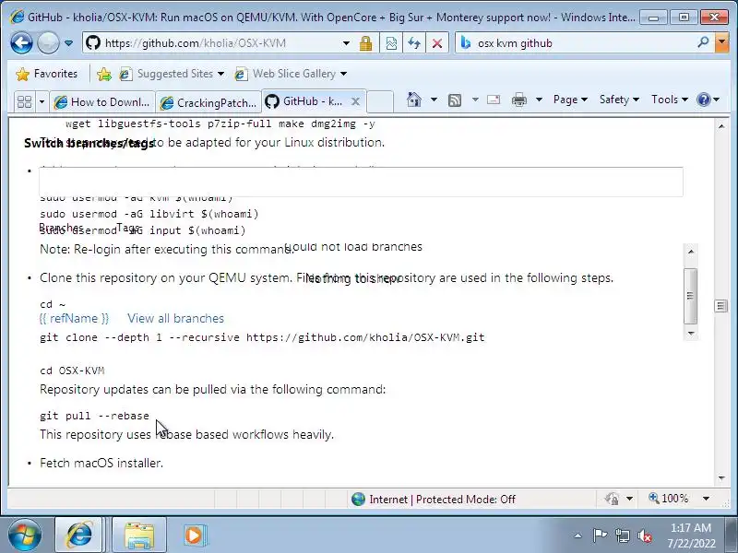This screenshot has height=553, width=738.
Task: Open the search provider dropdown
Action: pyautogui.click(x=721, y=42)
